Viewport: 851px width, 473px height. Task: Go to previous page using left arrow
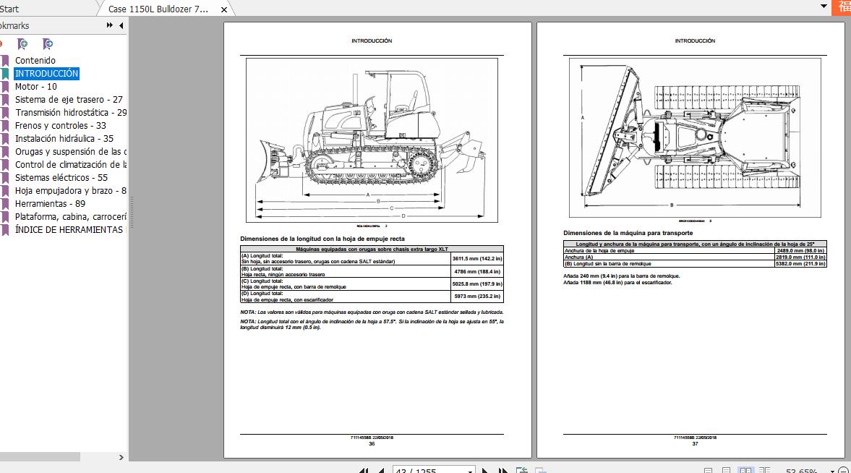(x=382, y=470)
